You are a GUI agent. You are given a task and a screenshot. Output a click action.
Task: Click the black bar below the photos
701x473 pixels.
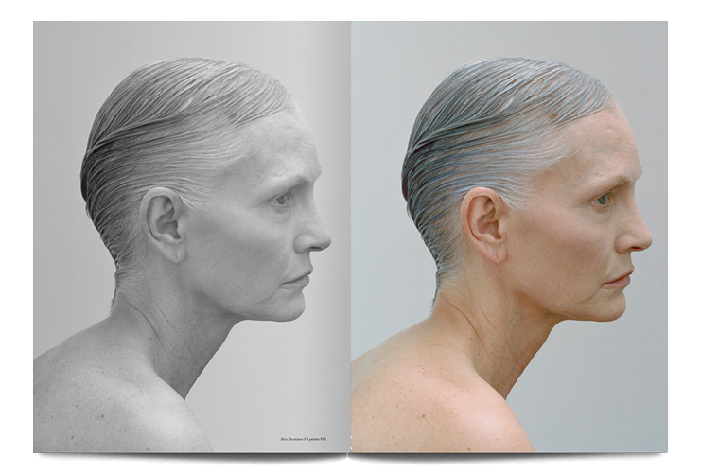pos(350,459)
